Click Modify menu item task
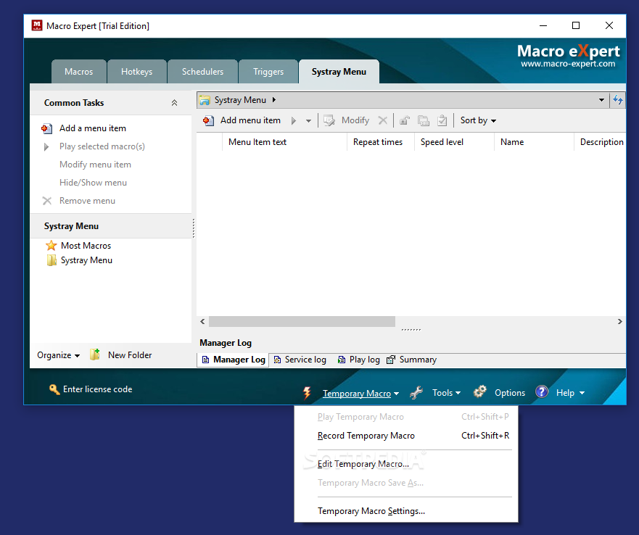The width and height of the screenshot is (639, 535). [x=95, y=165]
